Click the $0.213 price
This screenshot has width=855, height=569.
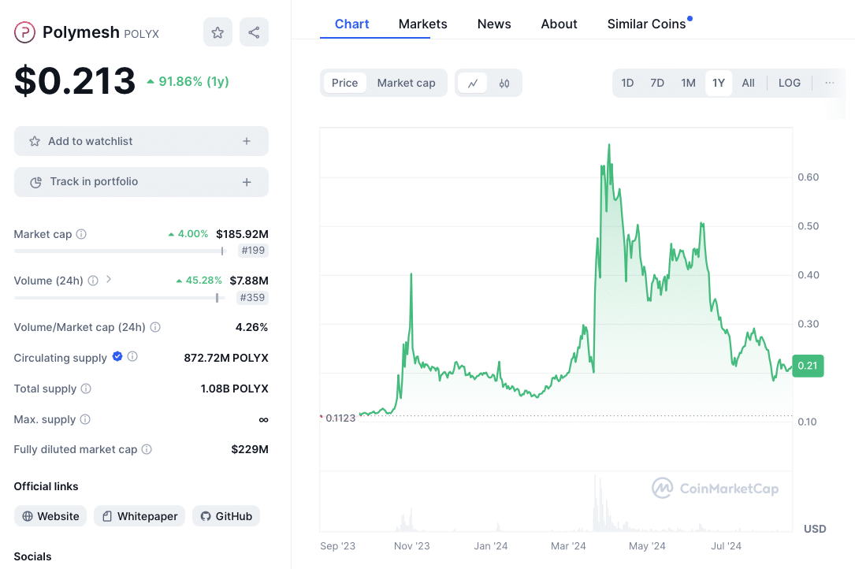click(75, 80)
